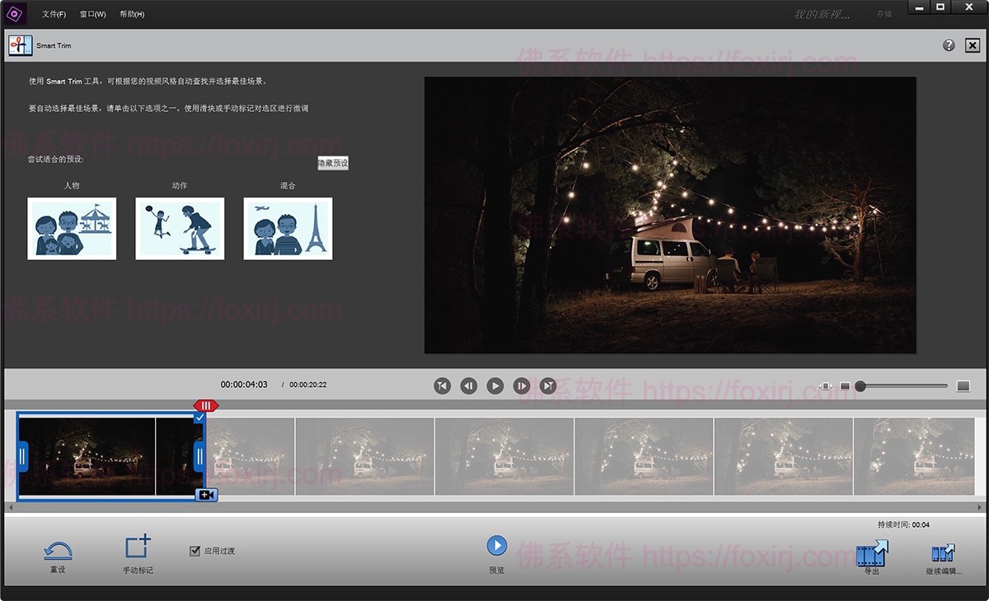The width and height of the screenshot is (989, 601).
Task: Collapse presets using 隐藏预设
Action: pos(331,162)
